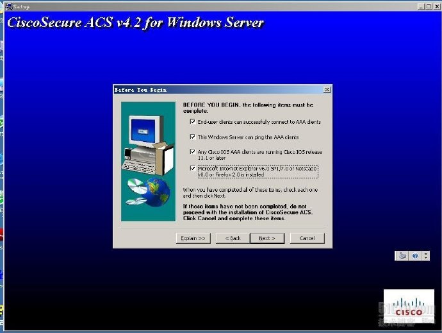Check 'End-user clients can successfully connect' checkbox
The image size is (442, 333).
pyautogui.click(x=193, y=122)
